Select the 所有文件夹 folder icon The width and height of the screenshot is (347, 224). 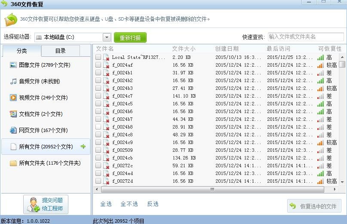[x=13, y=163]
